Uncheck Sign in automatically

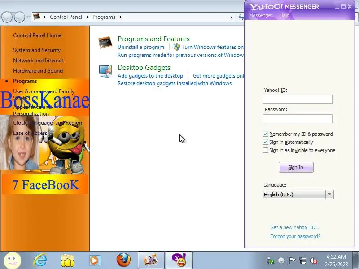pos(265,142)
